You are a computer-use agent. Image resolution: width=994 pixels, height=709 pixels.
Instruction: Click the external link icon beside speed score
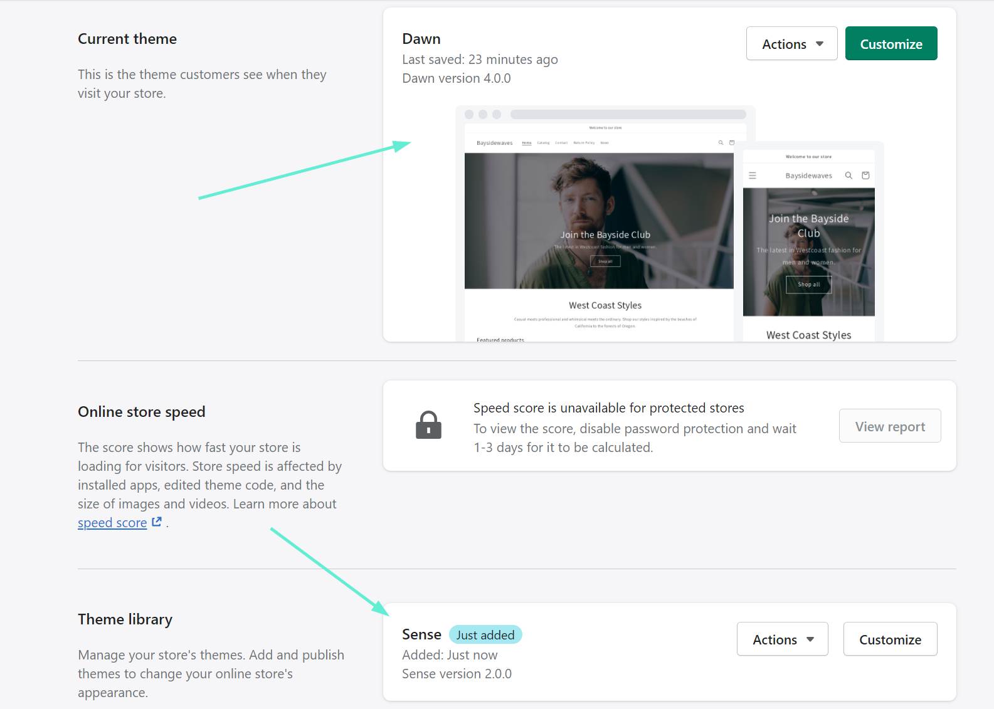coord(157,522)
